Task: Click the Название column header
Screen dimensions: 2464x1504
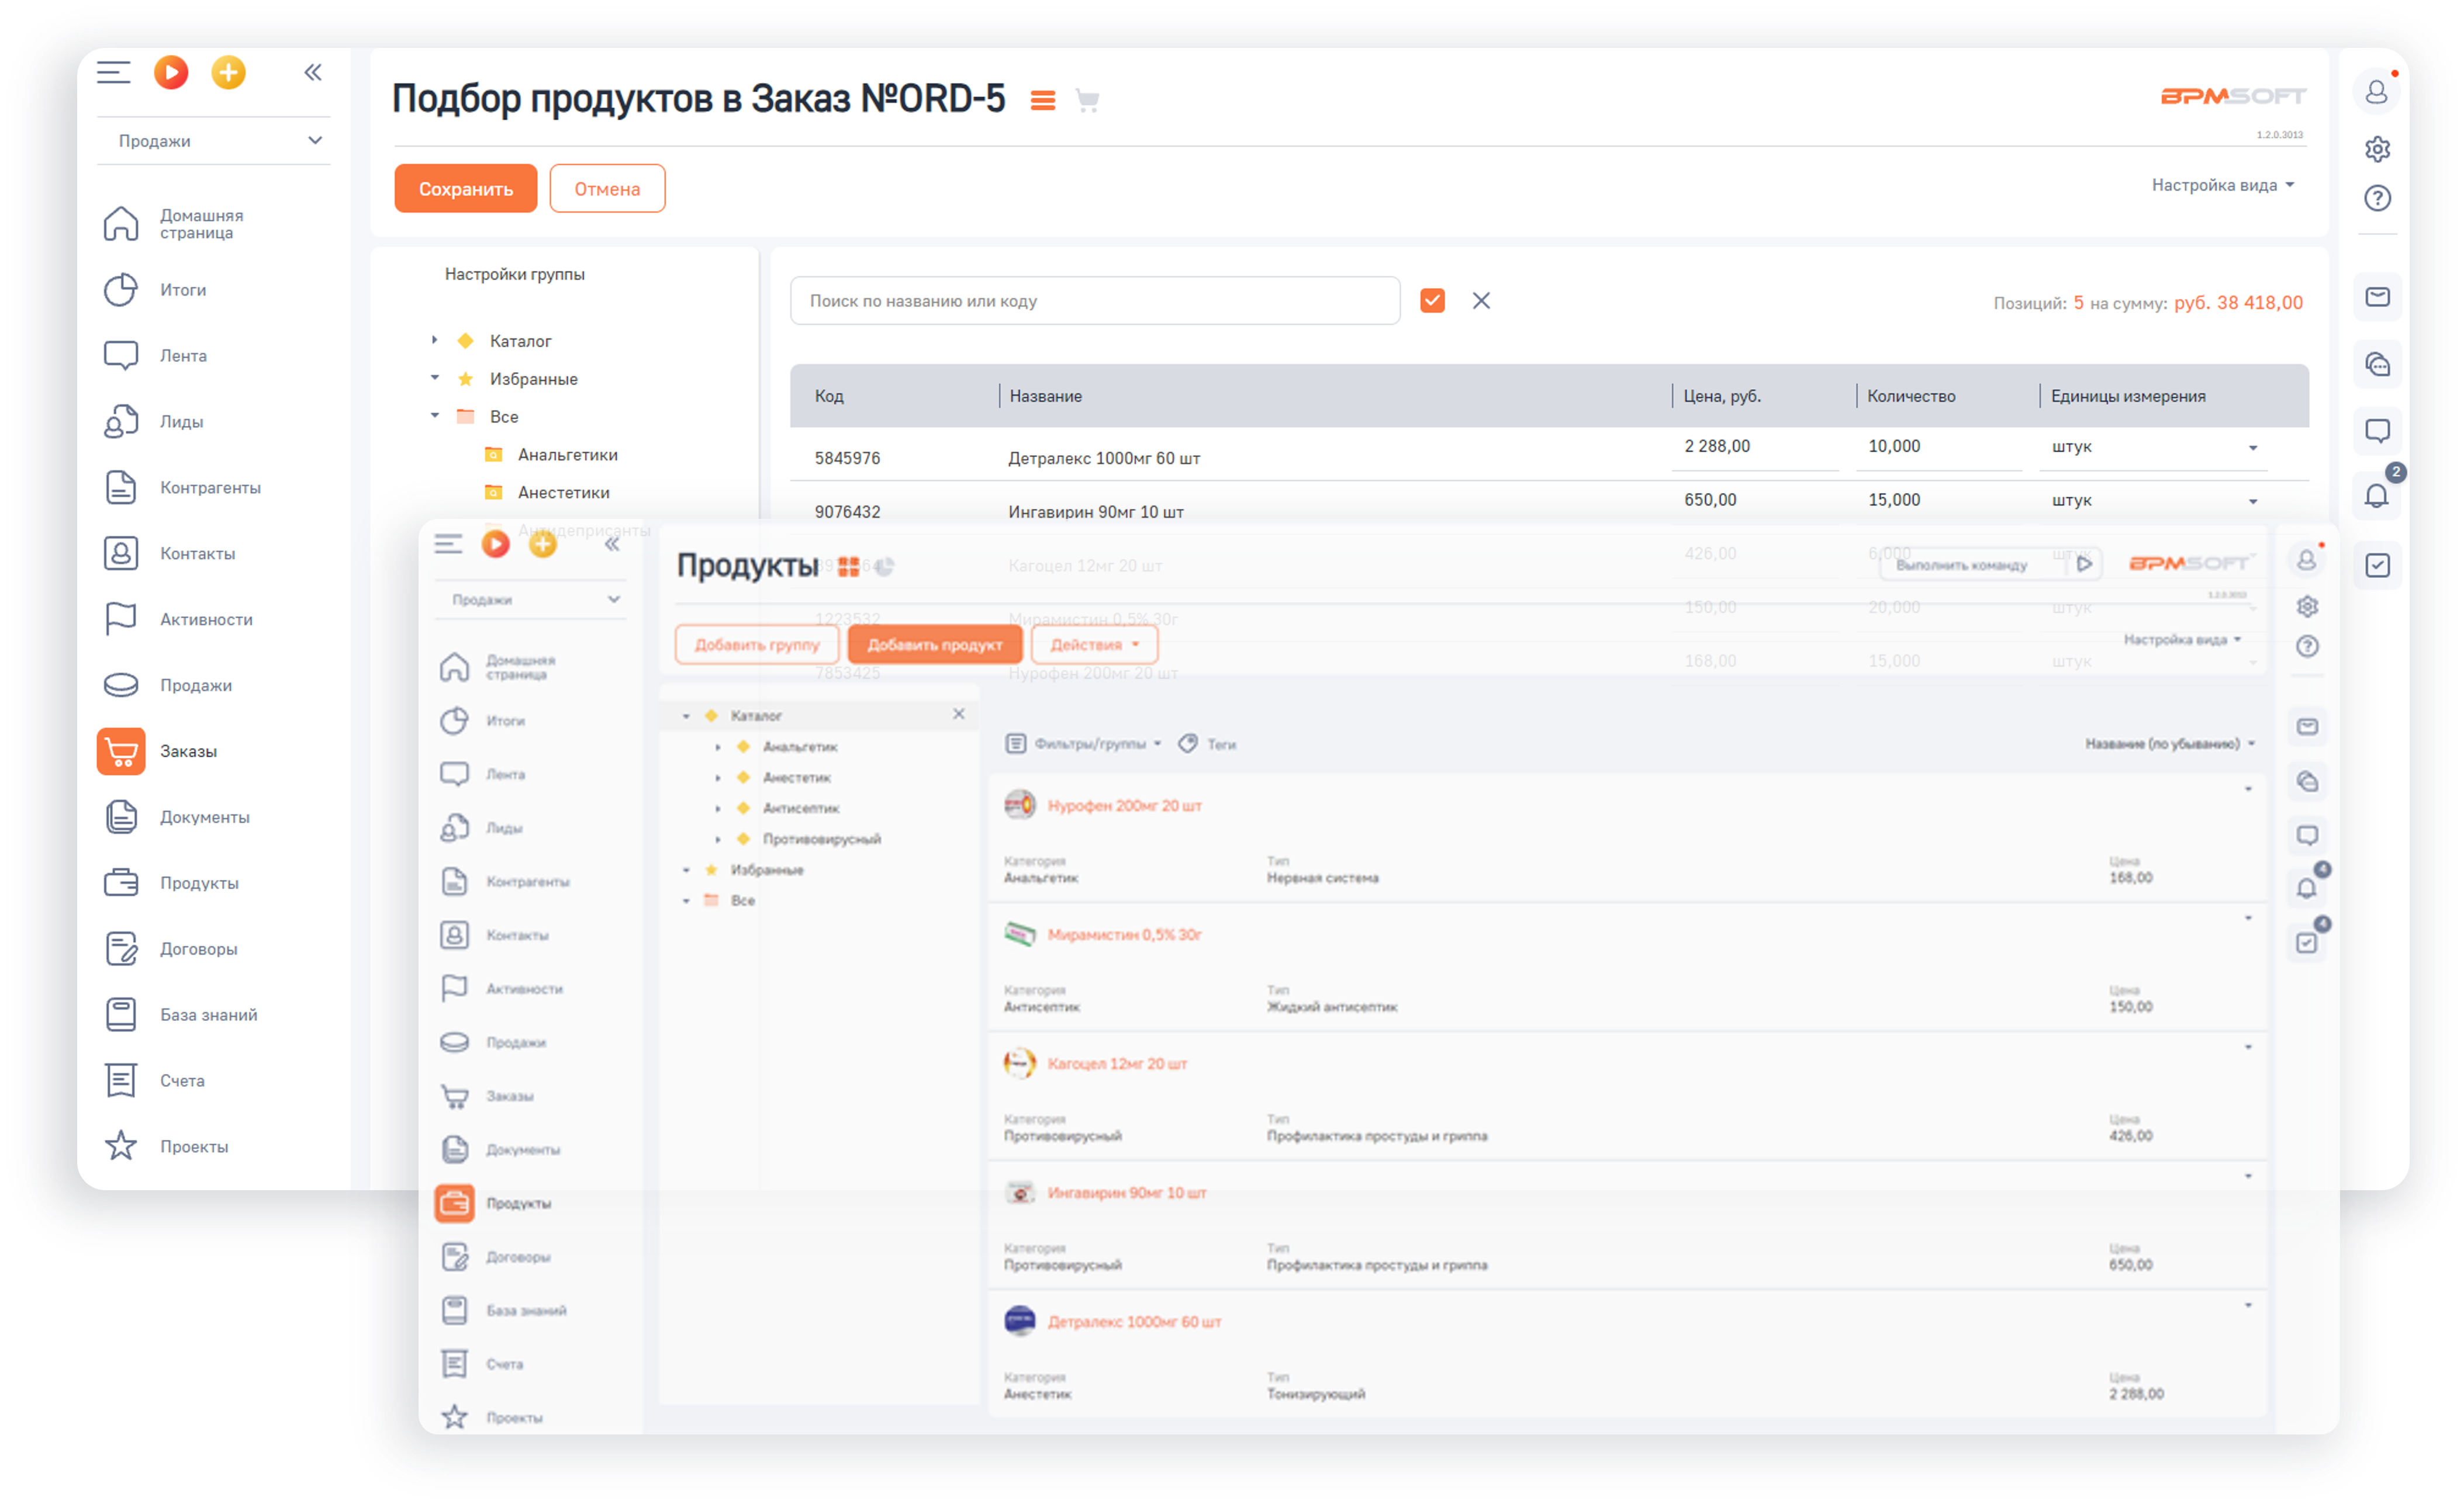Action: coord(1045,396)
